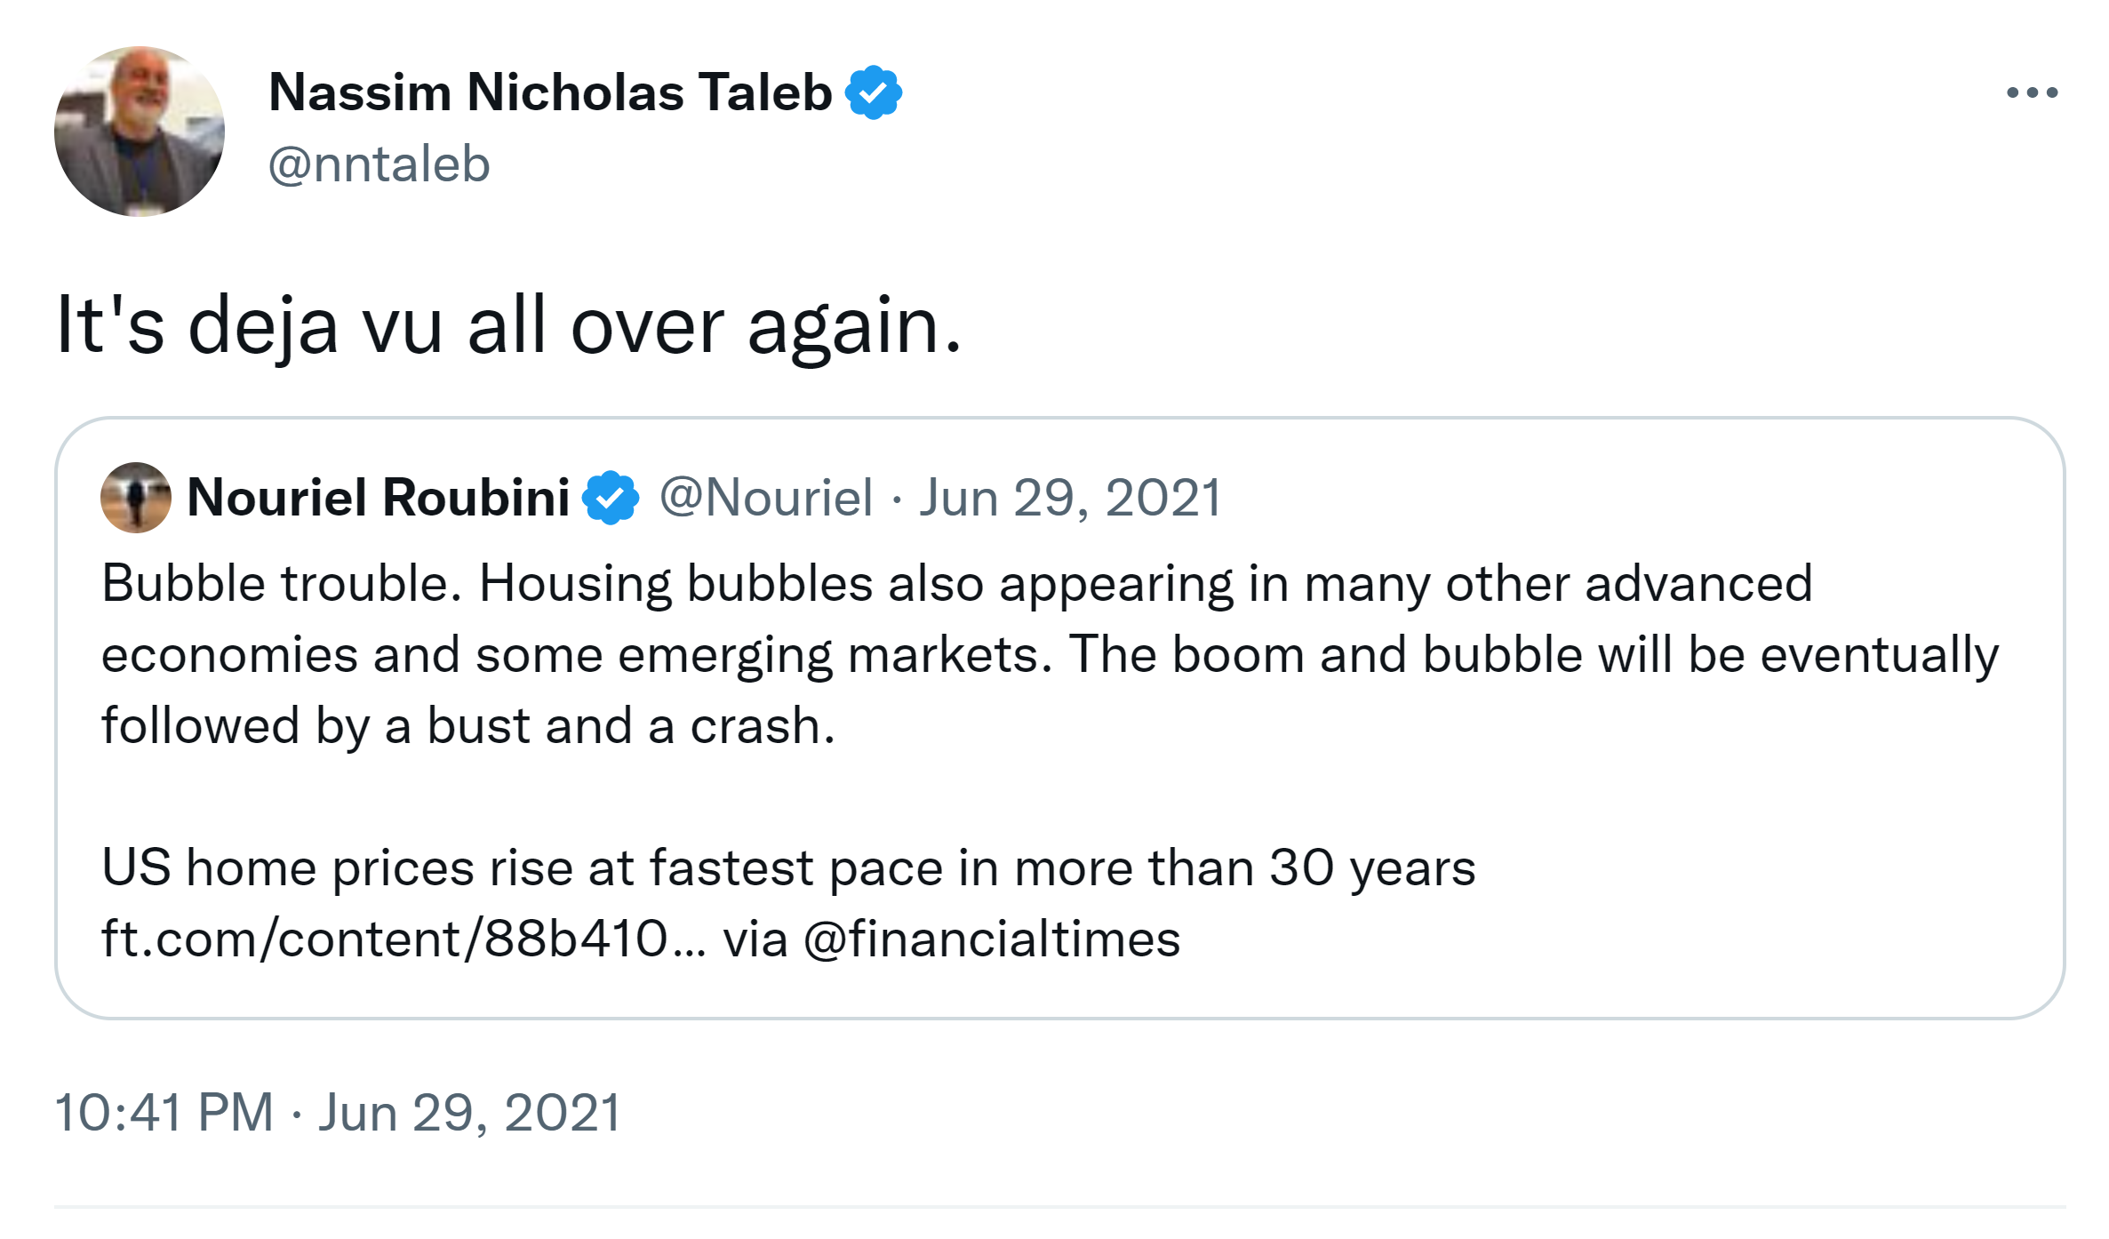The width and height of the screenshot is (2109, 1239).
Task: Open the ft.com/content/88b410… article link
Action: tap(403, 939)
